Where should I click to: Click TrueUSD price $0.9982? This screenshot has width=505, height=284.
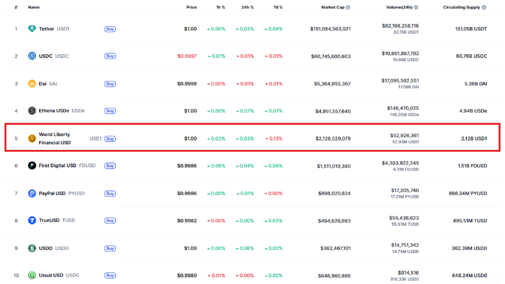(x=187, y=221)
